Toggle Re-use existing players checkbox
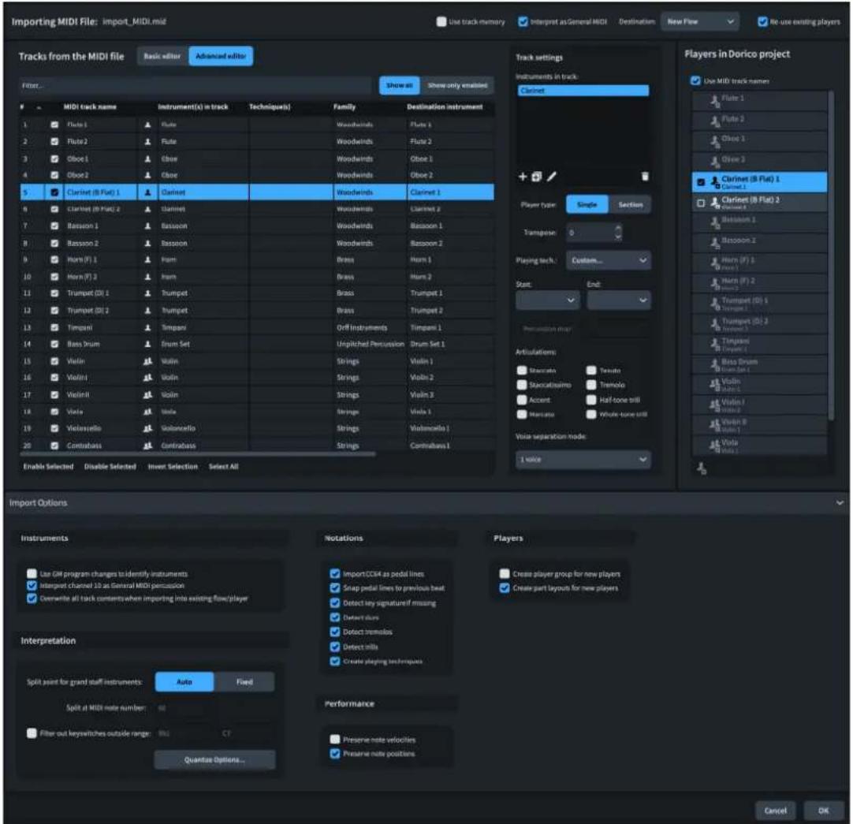This screenshot has width=853, height=824. pos(762,22)
